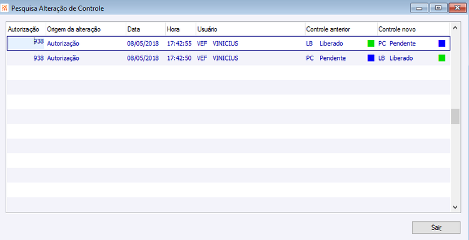Click the Hora column header
The height and width of the screenshot is (240, 469).
(x=181, y=29)
